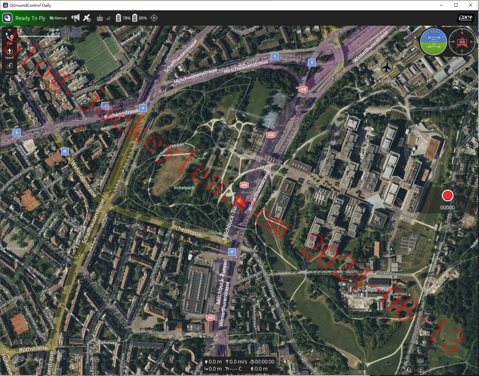Click the GPS RTK crosshair indicator
This screenshot has width=479, height=376.
[154, 18]
